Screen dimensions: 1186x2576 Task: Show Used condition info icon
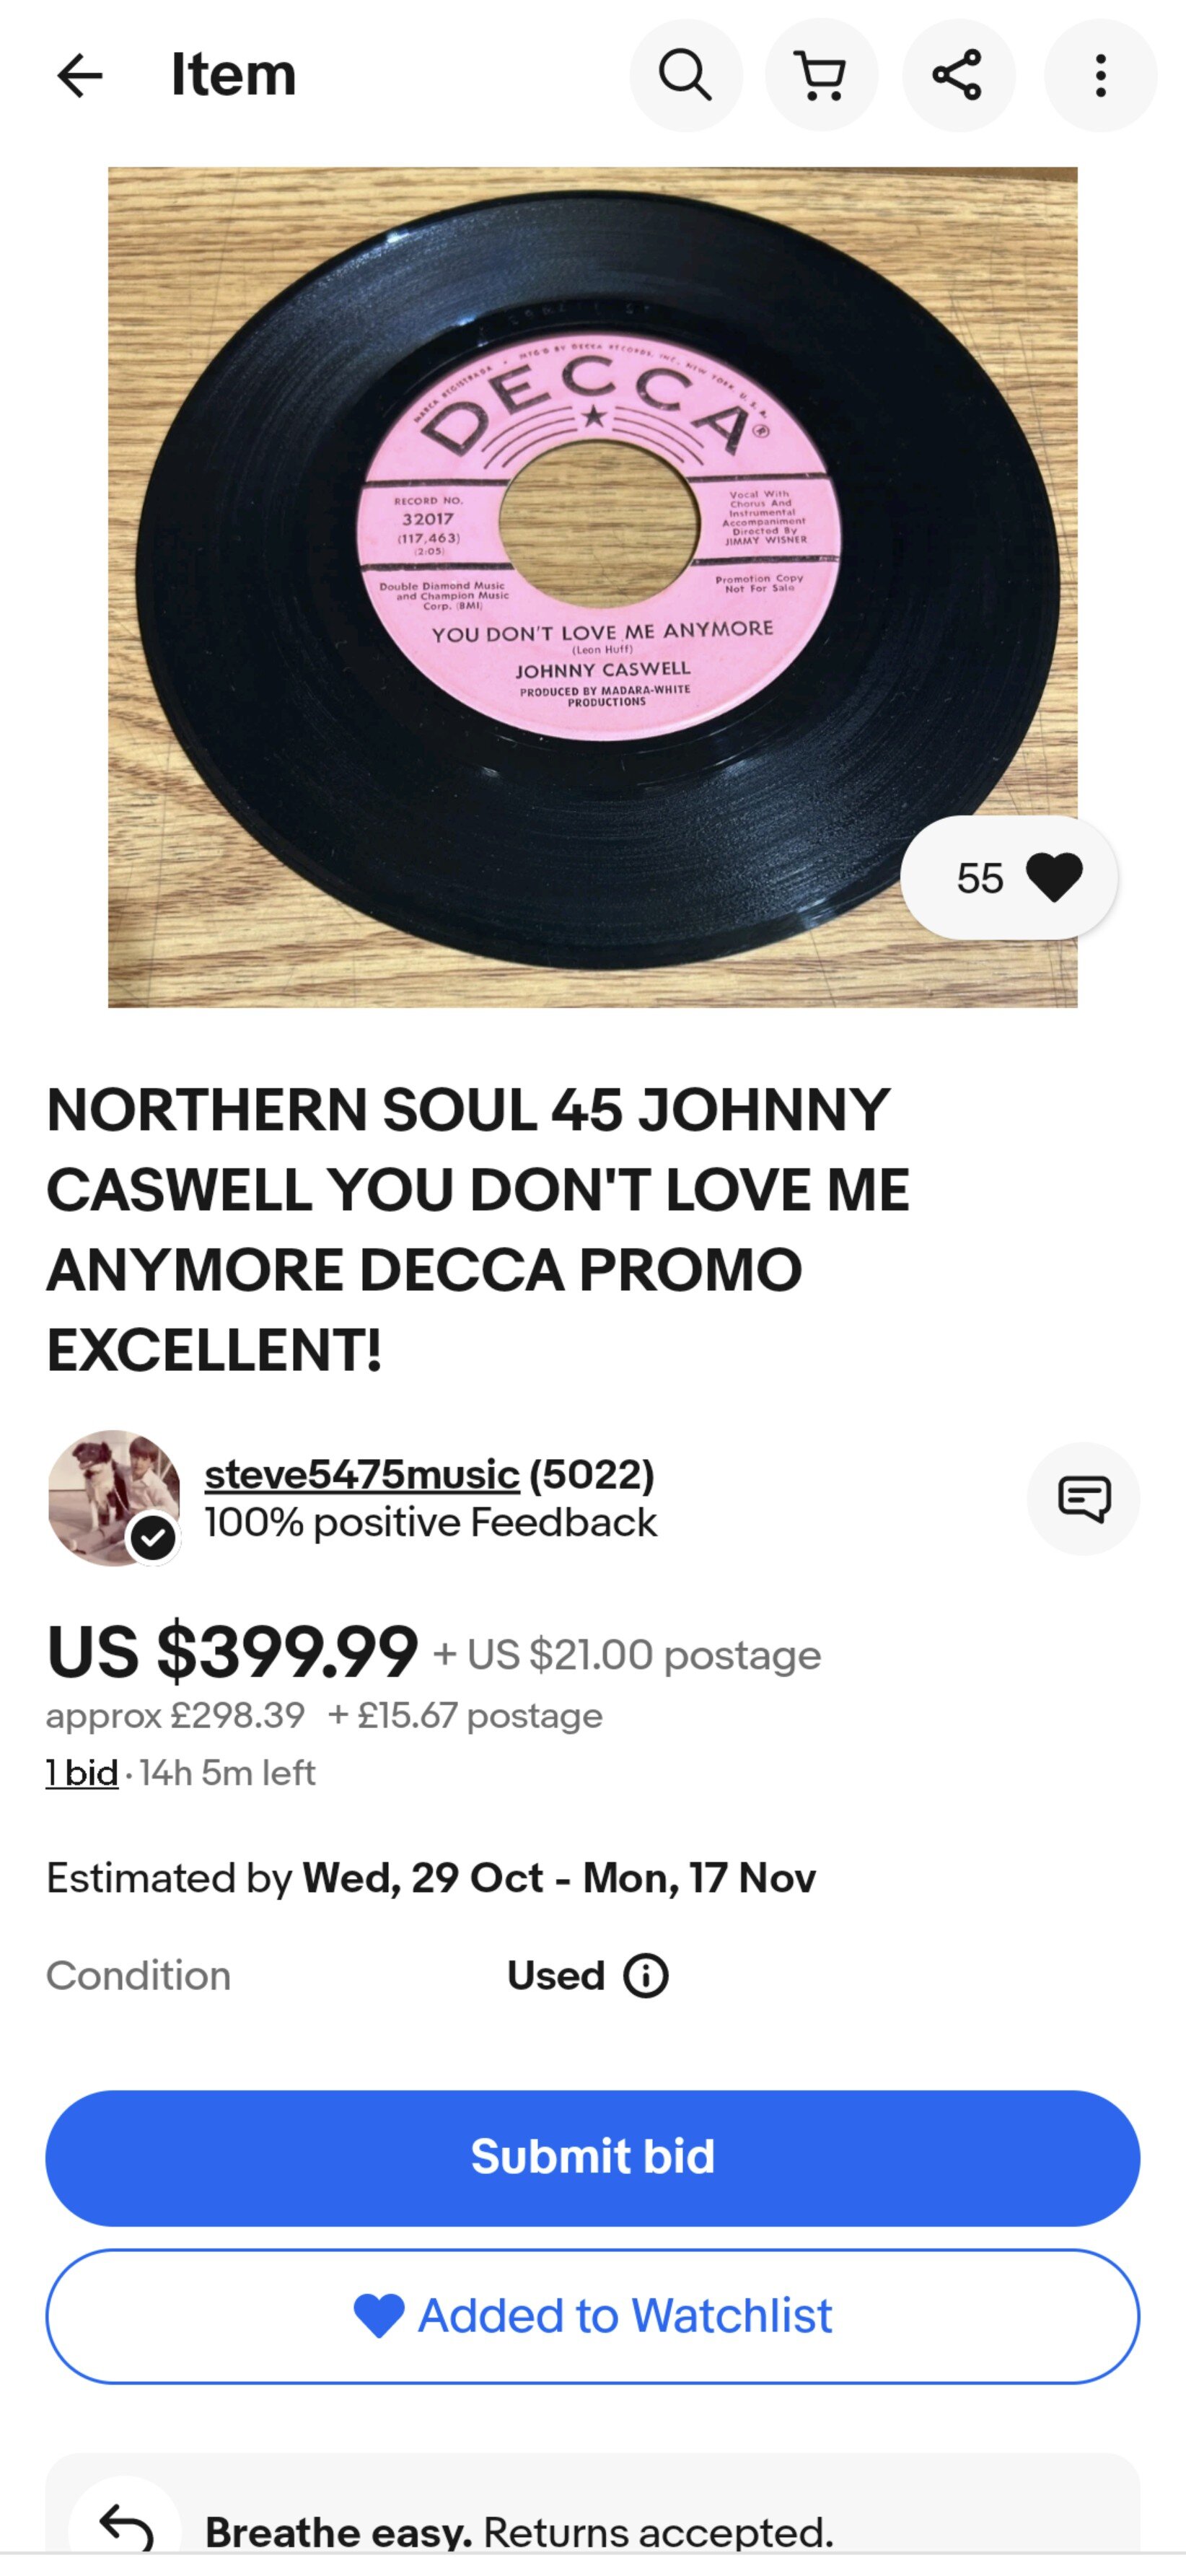(x=646, y=1975)
